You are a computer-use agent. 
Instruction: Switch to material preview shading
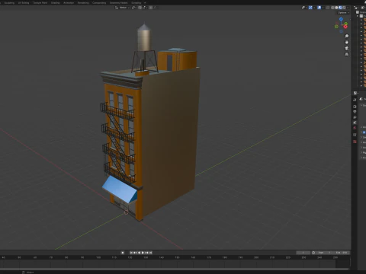pyautogui.click(x=340, y=8)
